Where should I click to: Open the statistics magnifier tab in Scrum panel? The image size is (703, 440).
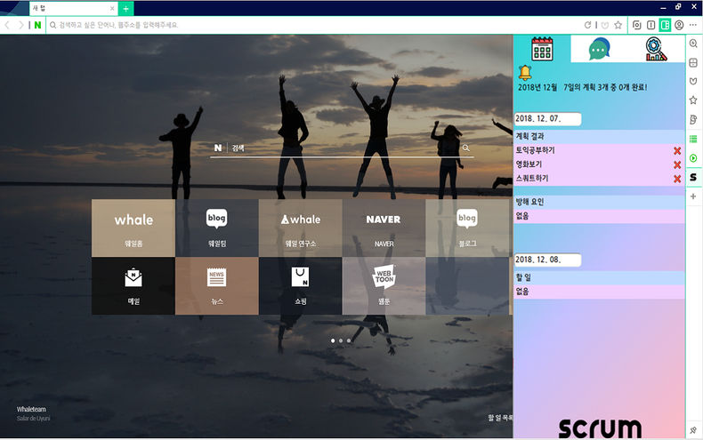click(656, 49)
